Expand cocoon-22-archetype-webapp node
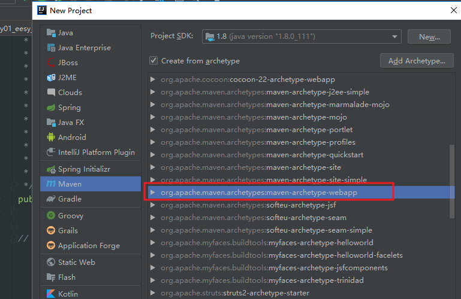 153,80
